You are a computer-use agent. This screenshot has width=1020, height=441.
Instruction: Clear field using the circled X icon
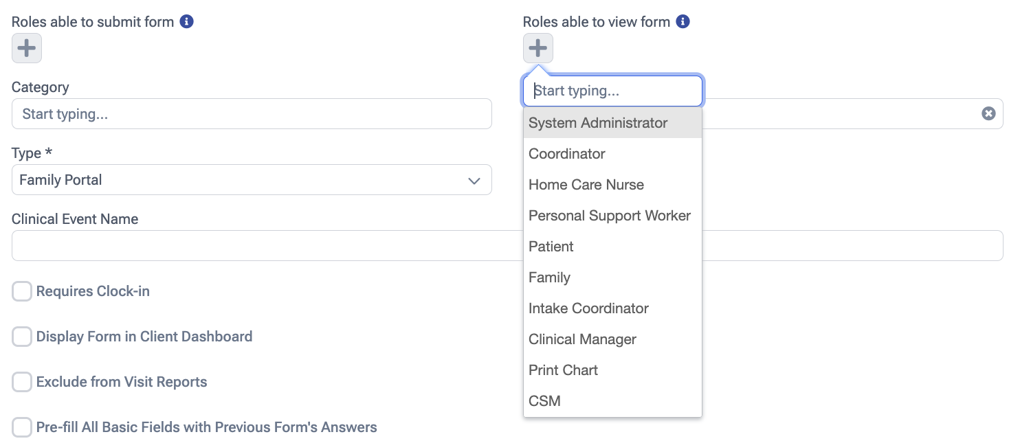click(988, 114)
